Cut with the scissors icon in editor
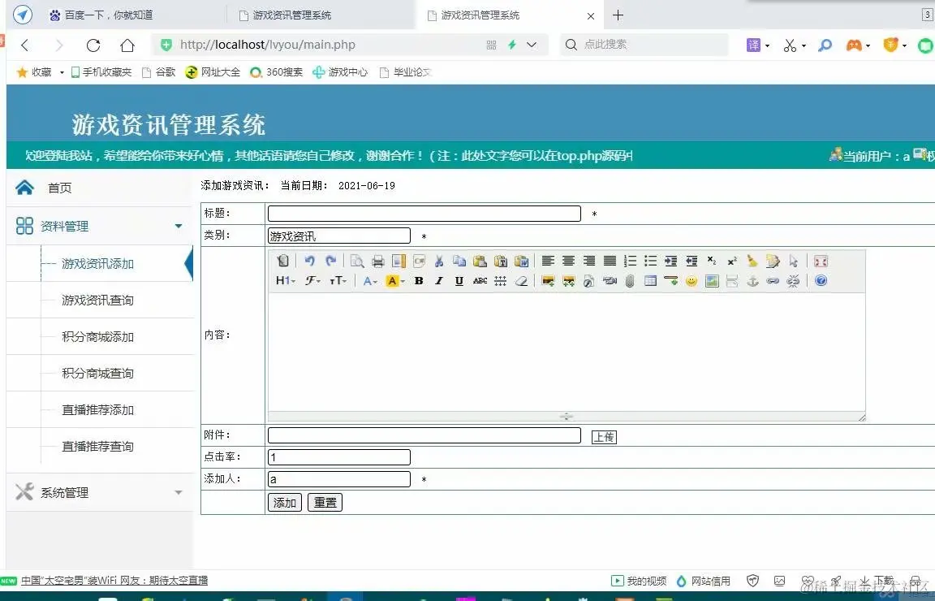This screenshot has height=601, width=935. pos(439,261)
